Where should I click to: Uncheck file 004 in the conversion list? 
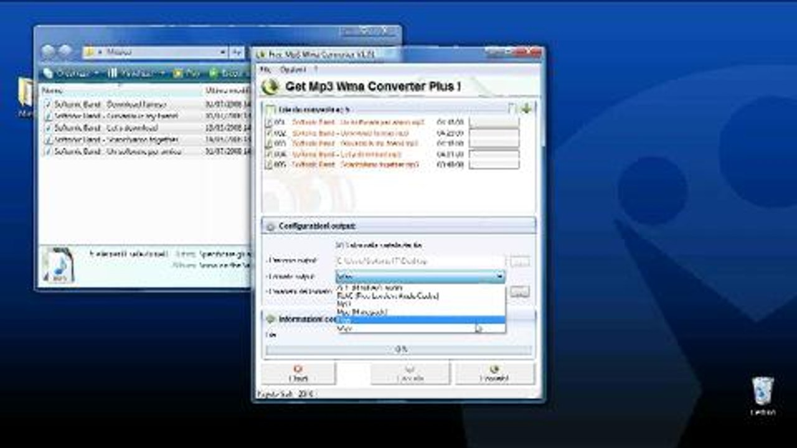269,154
